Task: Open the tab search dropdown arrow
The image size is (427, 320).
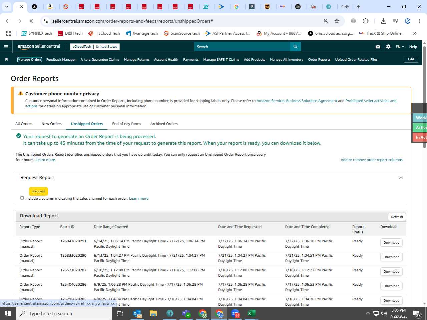Action: [6, 7]
